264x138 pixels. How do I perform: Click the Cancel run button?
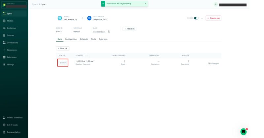click(214, 18)
